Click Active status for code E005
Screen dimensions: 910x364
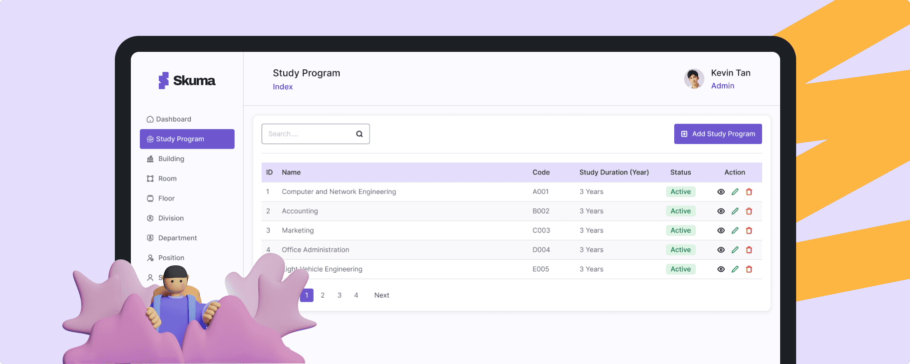pyautogui.click(x=681, y=269)
